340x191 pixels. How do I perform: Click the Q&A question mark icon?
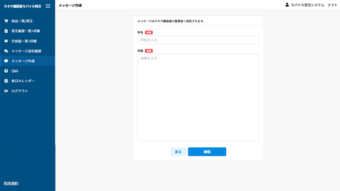pyautogui.click(x=6, y=71)
